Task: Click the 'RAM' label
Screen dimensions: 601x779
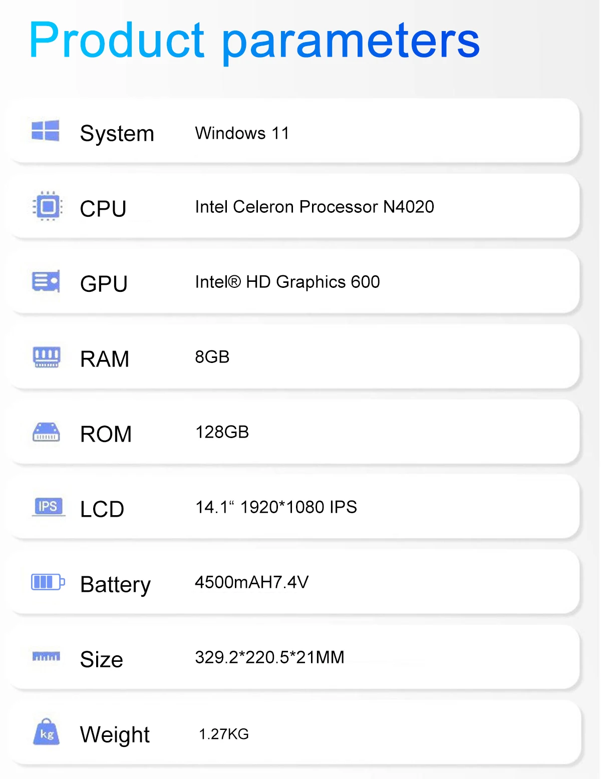Action: (105, 359)
